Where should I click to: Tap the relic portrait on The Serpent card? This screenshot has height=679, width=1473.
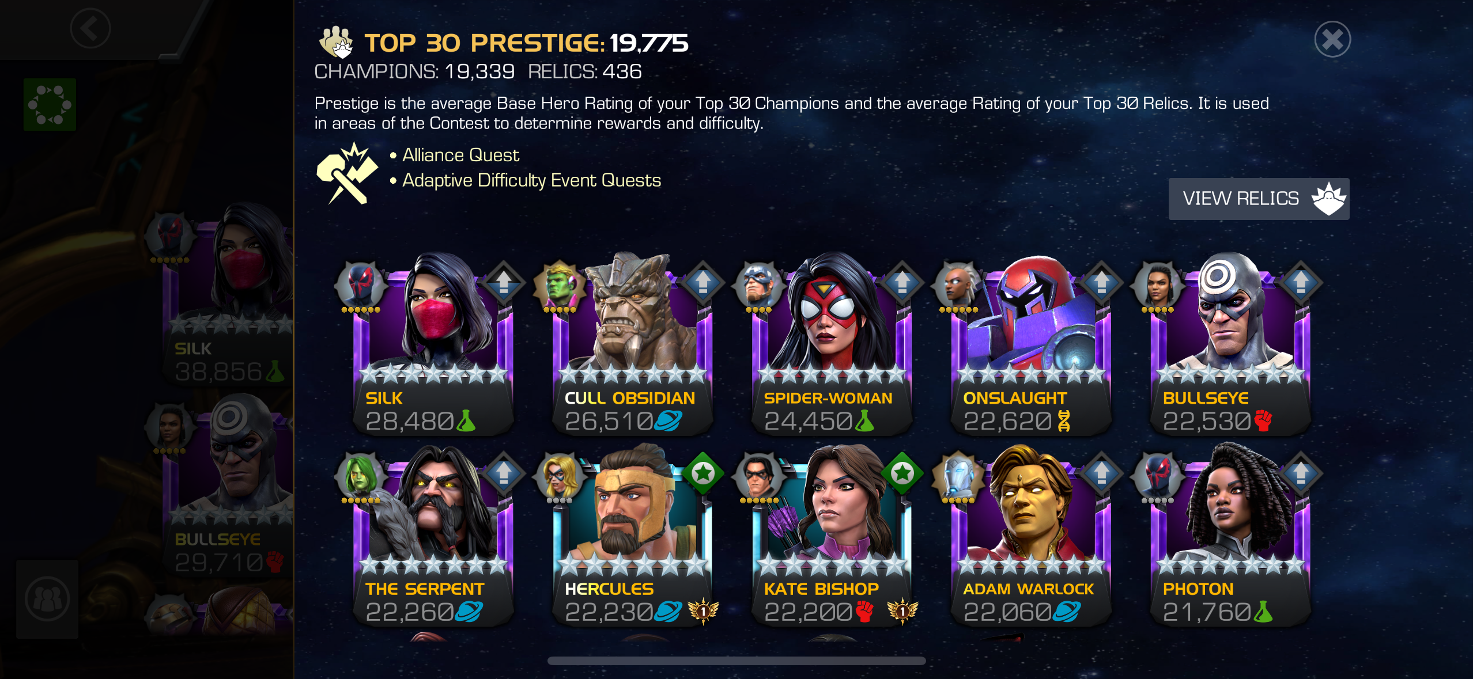(360, 475)
